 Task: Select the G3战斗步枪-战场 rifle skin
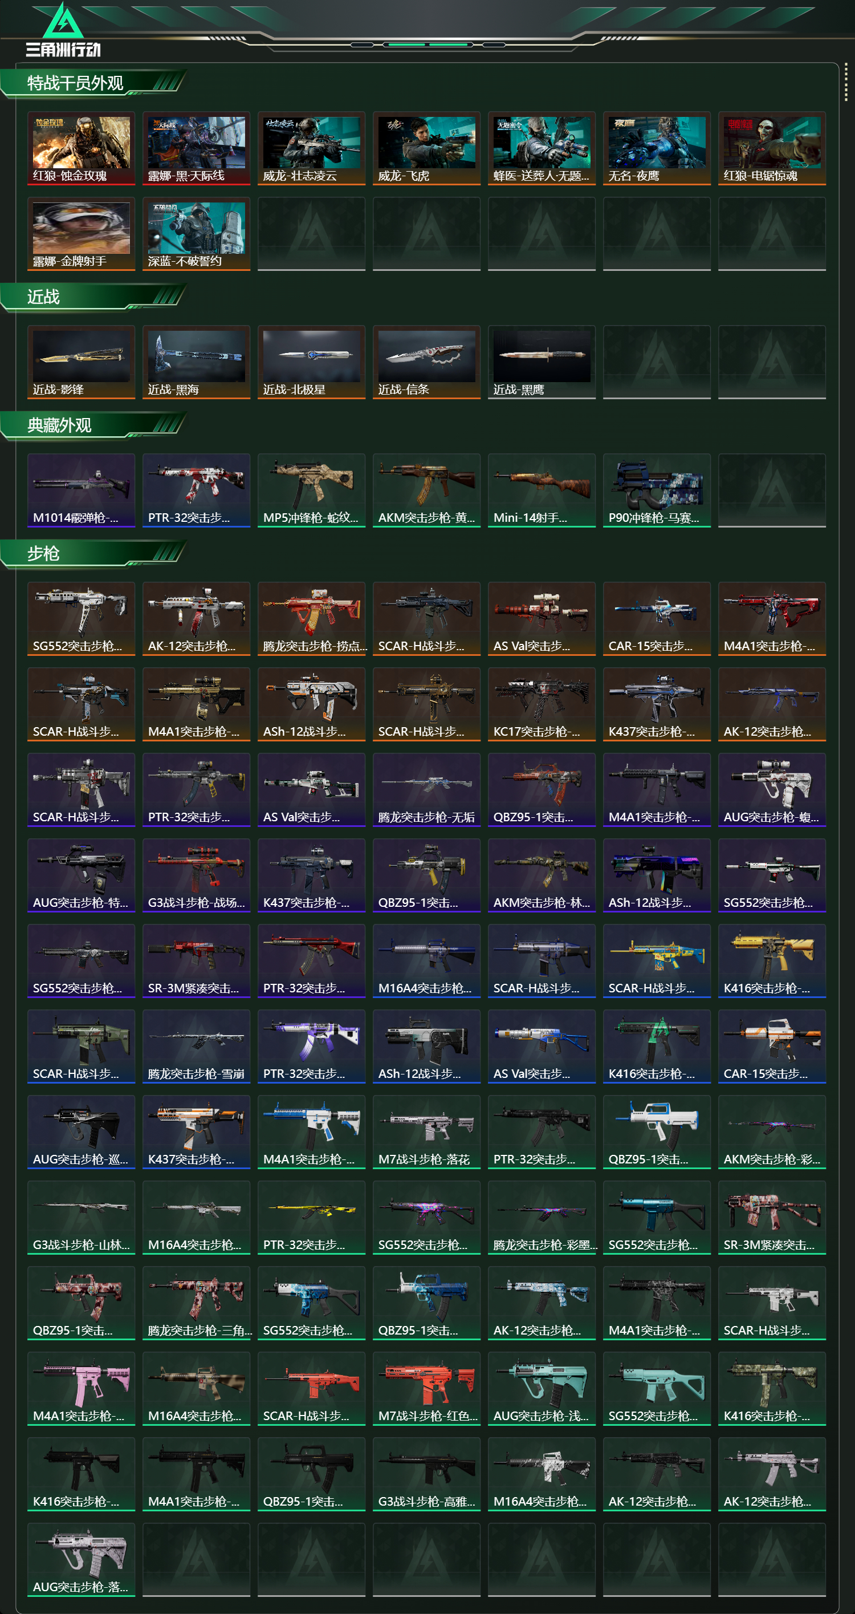(x=197, y=875)
